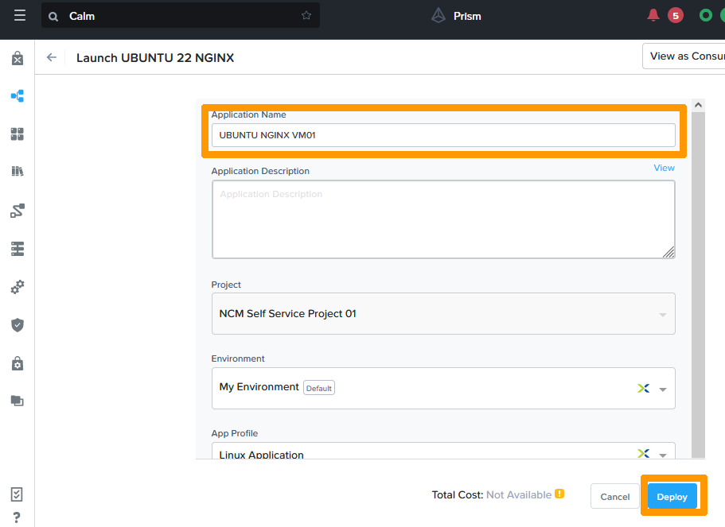This screenshot has height=527, width=725.
Task: Click the Cancel button
Action: click(x=614, y=496)
